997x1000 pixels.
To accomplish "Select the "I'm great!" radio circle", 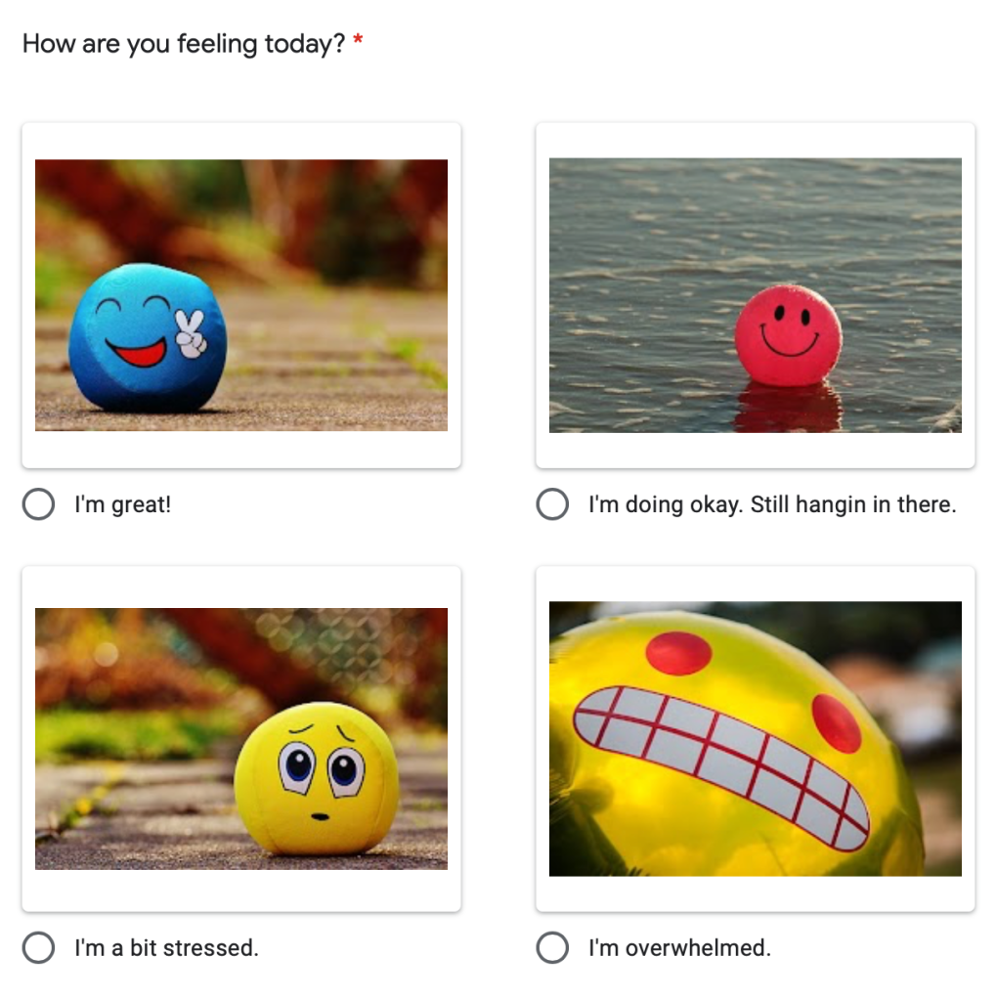I will [x=38, y=503].
